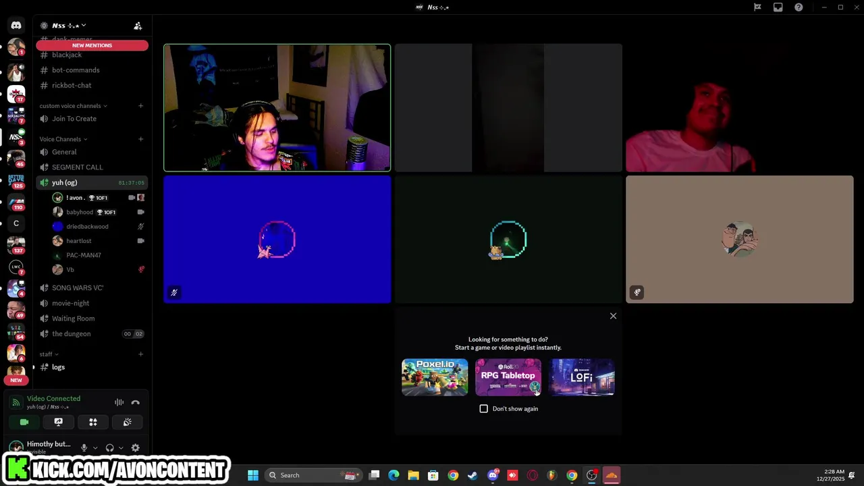Focus the long-haired streamer's webcam tile
Screen dimensions: 864x486
(277, 108)
